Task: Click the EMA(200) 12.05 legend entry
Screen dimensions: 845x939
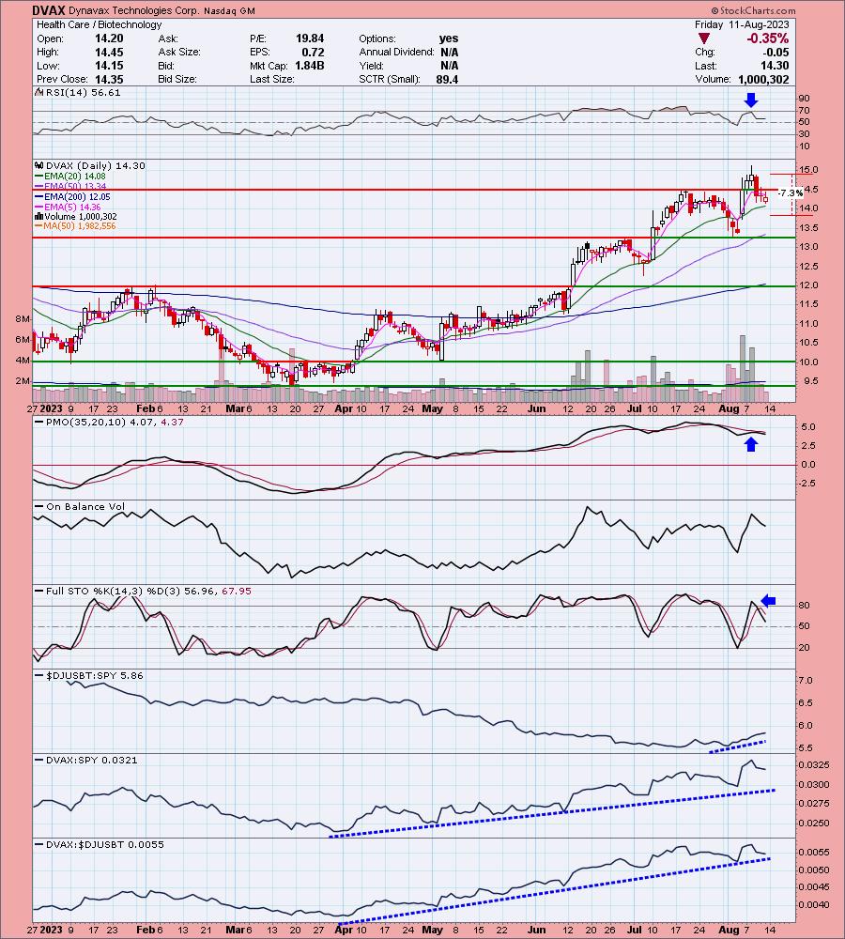Action: pos(73,196)
